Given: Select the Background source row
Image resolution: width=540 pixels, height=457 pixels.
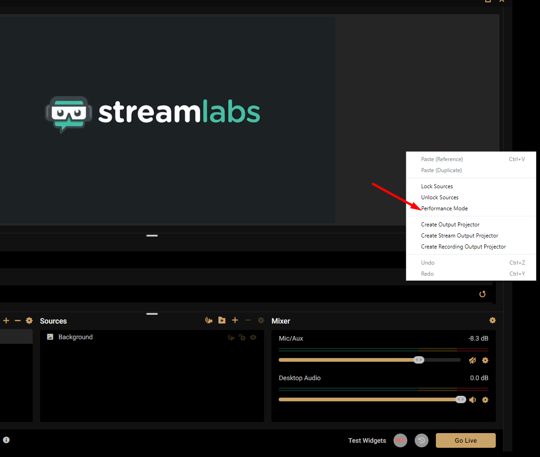Looking at the screenshot, I should click(152, 337).
